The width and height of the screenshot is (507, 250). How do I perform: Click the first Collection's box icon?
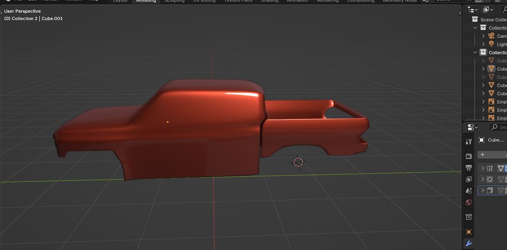point(483,28)
